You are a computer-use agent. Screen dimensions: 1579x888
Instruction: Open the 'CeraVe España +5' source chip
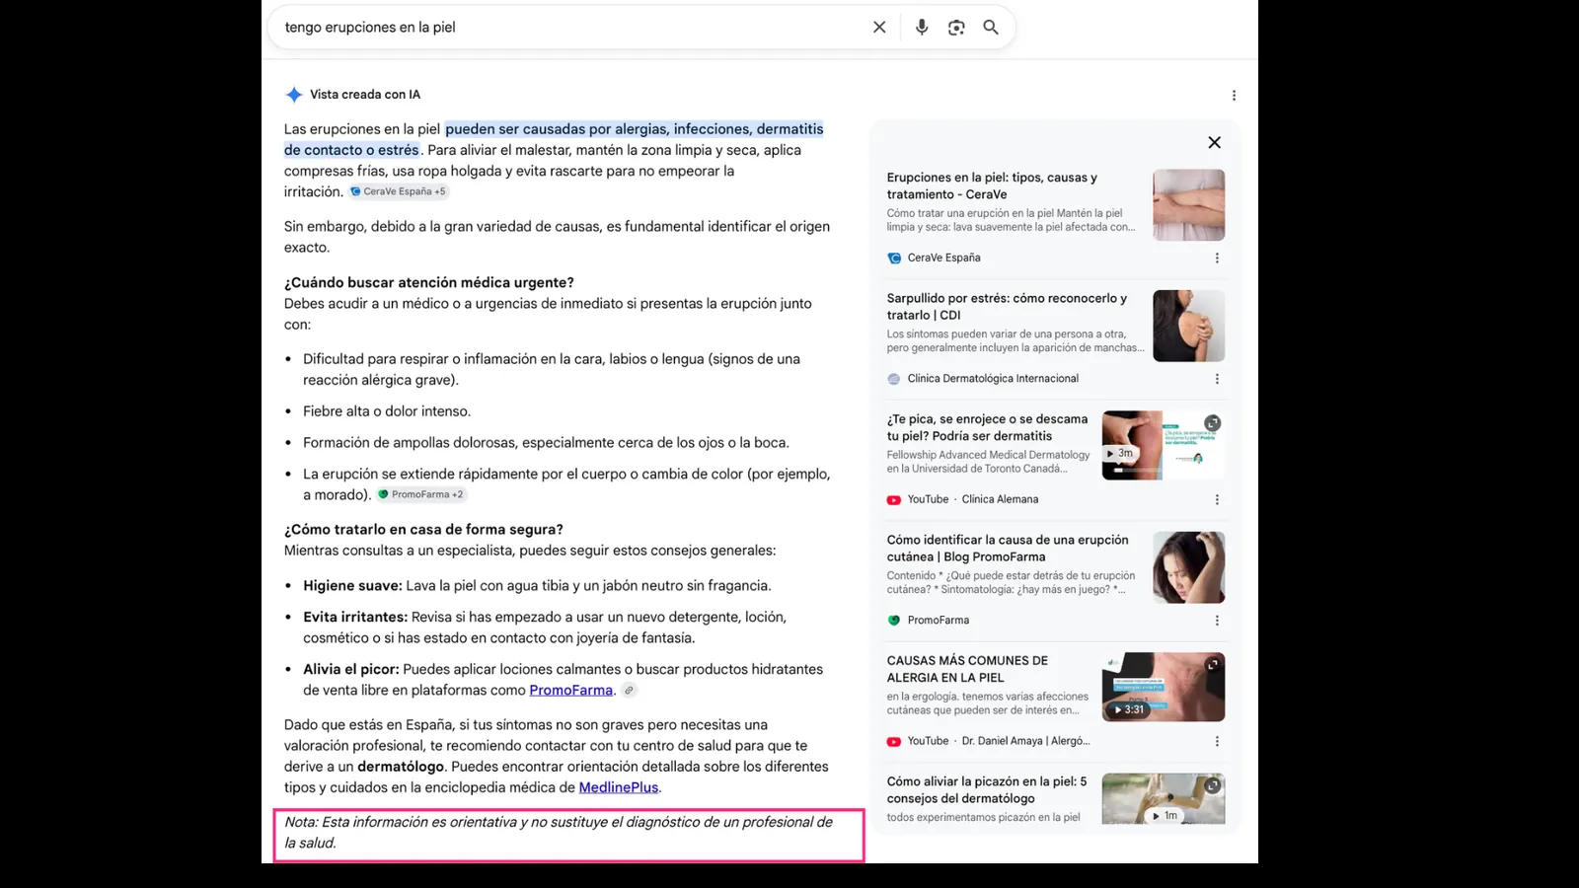[399, 191]
